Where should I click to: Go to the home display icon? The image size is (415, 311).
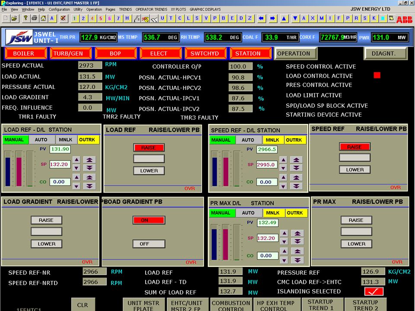[x=43, y=19]
